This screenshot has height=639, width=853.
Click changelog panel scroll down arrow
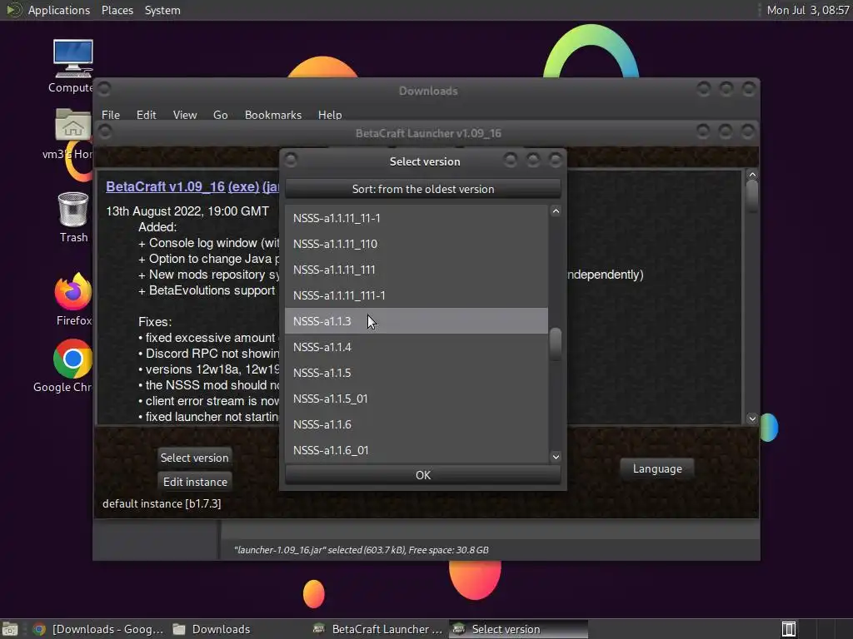(752, 419)
